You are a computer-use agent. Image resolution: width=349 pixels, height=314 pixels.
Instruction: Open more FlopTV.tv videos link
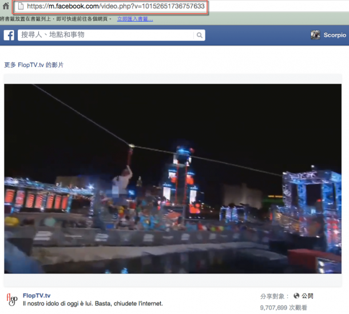[x=34, y=65]
